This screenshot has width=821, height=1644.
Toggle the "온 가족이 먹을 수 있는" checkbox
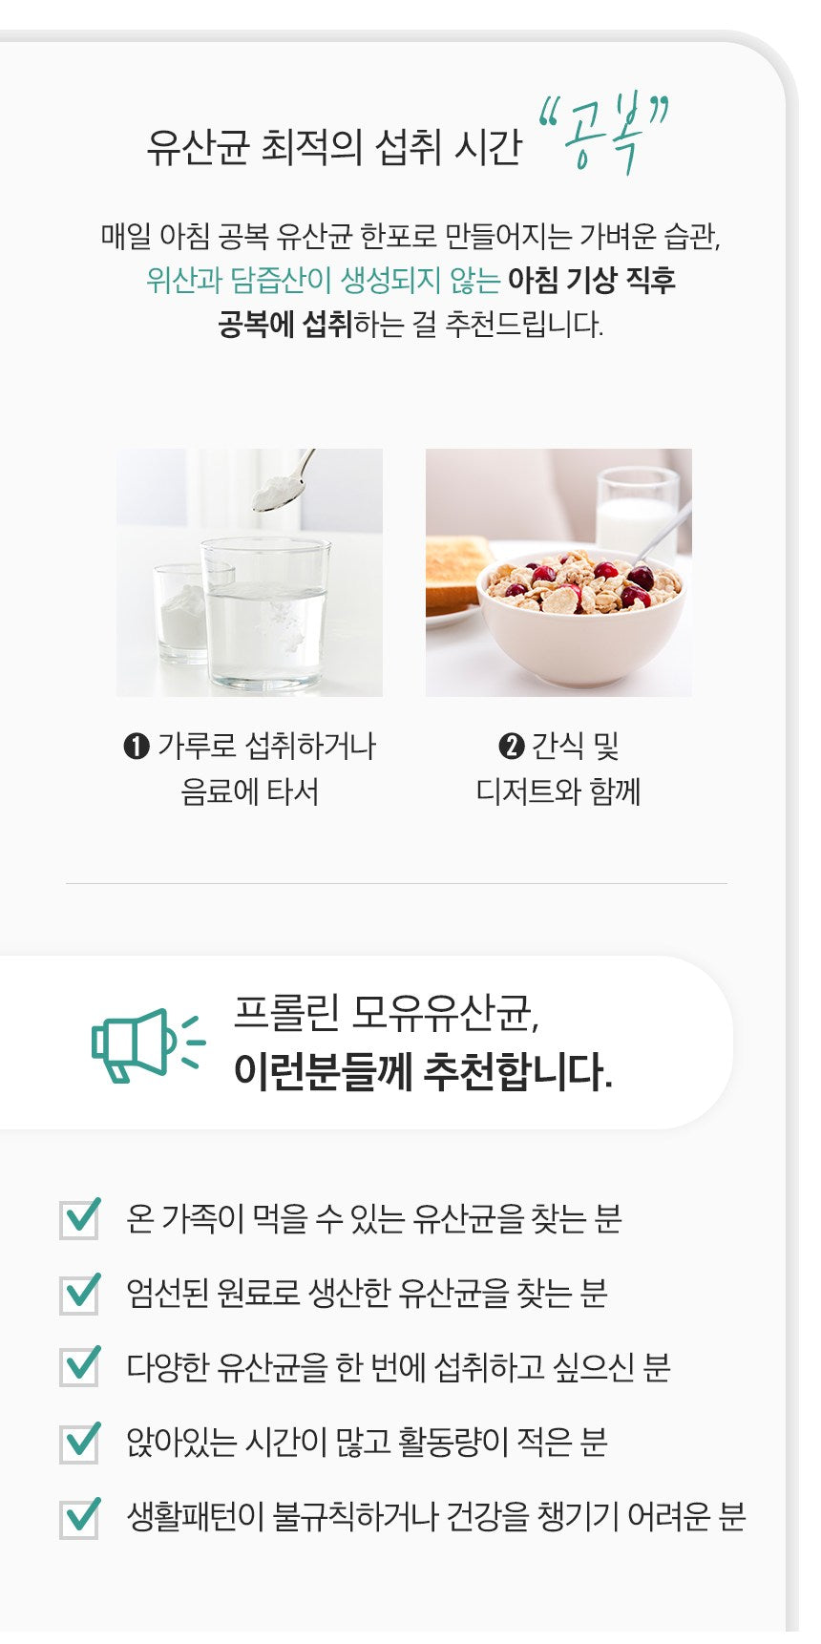coord(79,1219)
